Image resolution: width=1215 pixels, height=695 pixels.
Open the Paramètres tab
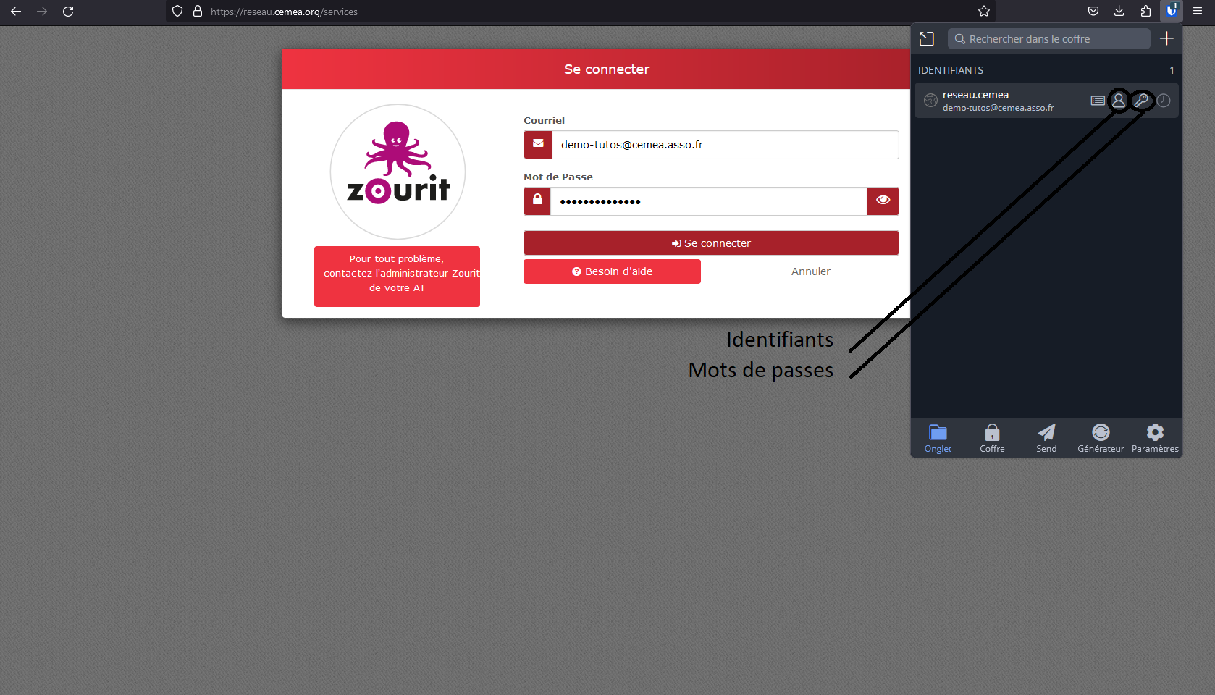point(1155,439)
